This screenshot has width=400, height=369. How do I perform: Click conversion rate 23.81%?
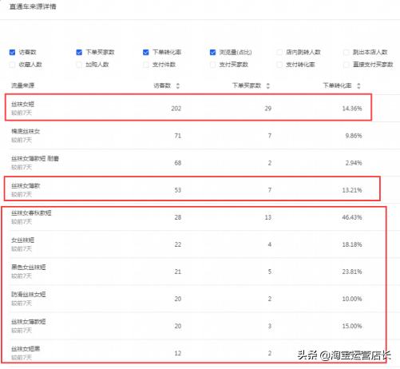tap(352, 272)
